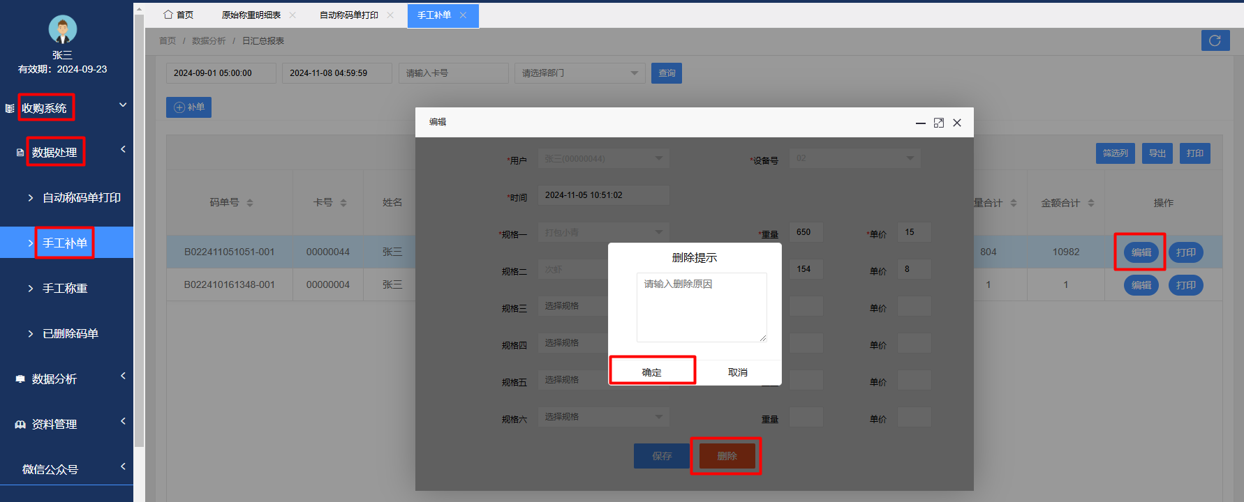This screenshot has width=1244, height=502.
Task: Expand 数据分析 sidebar section
Action: (x=123, y=376)
